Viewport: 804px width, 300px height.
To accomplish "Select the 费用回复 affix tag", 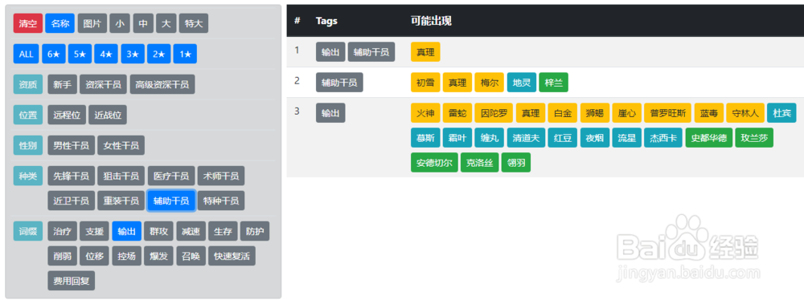I will 72,281.
